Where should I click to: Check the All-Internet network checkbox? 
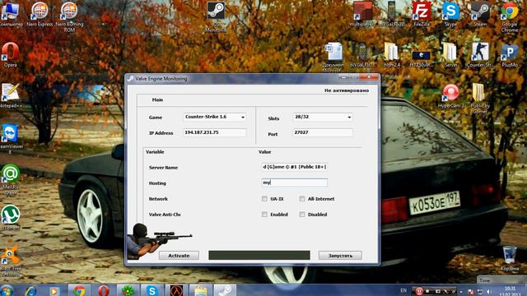point(302,199)
